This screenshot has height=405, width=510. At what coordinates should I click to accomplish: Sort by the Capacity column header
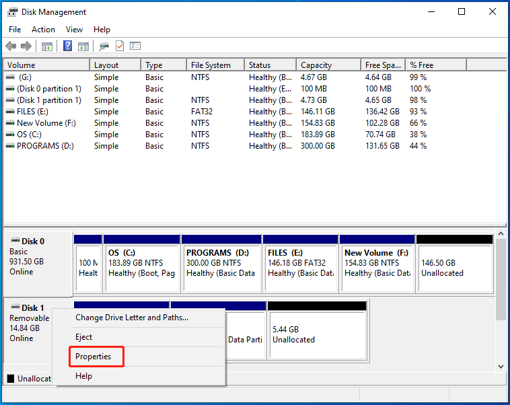[329, 65]
